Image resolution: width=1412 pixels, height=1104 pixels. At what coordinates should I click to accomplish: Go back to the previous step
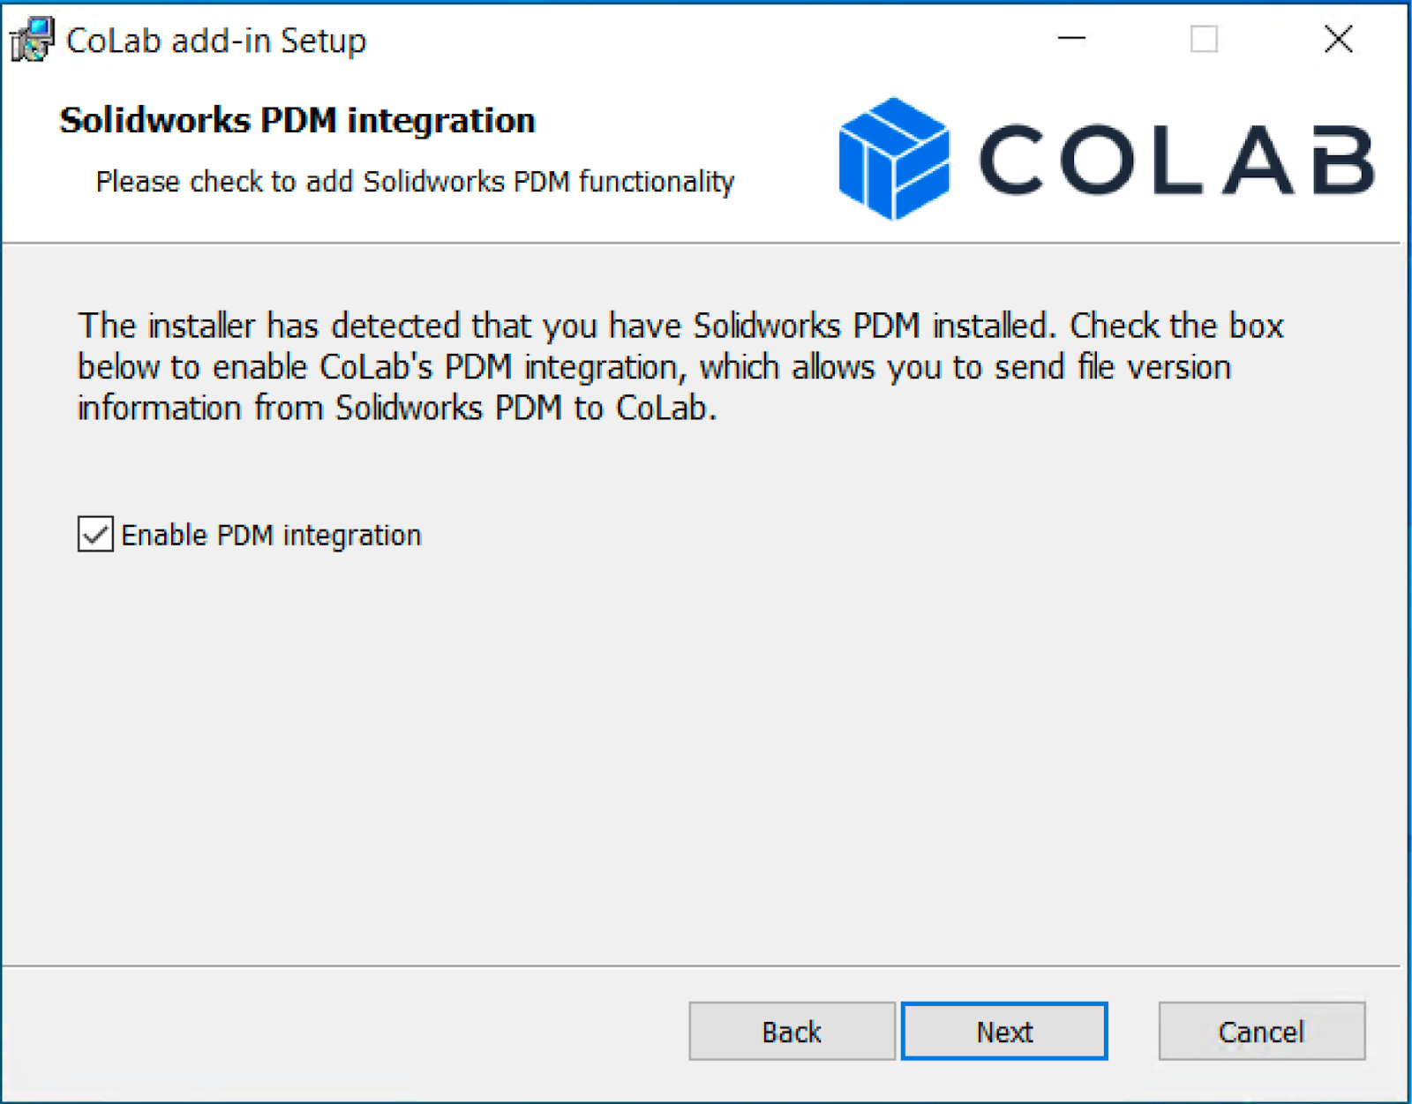(x=792, y=1031)
